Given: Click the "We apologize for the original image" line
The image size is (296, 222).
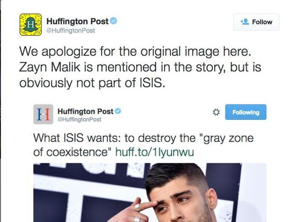Looking at the screenshot, I should (x=136, y=52).
